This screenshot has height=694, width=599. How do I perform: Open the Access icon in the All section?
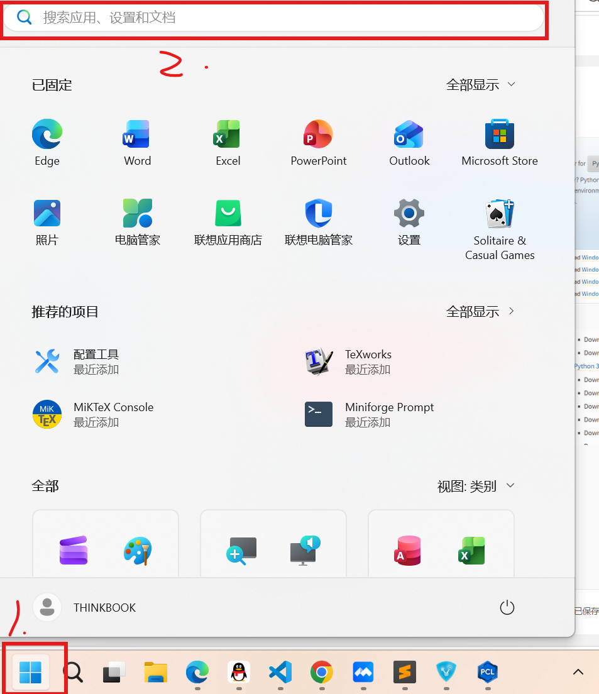click(x=407, y=551)
